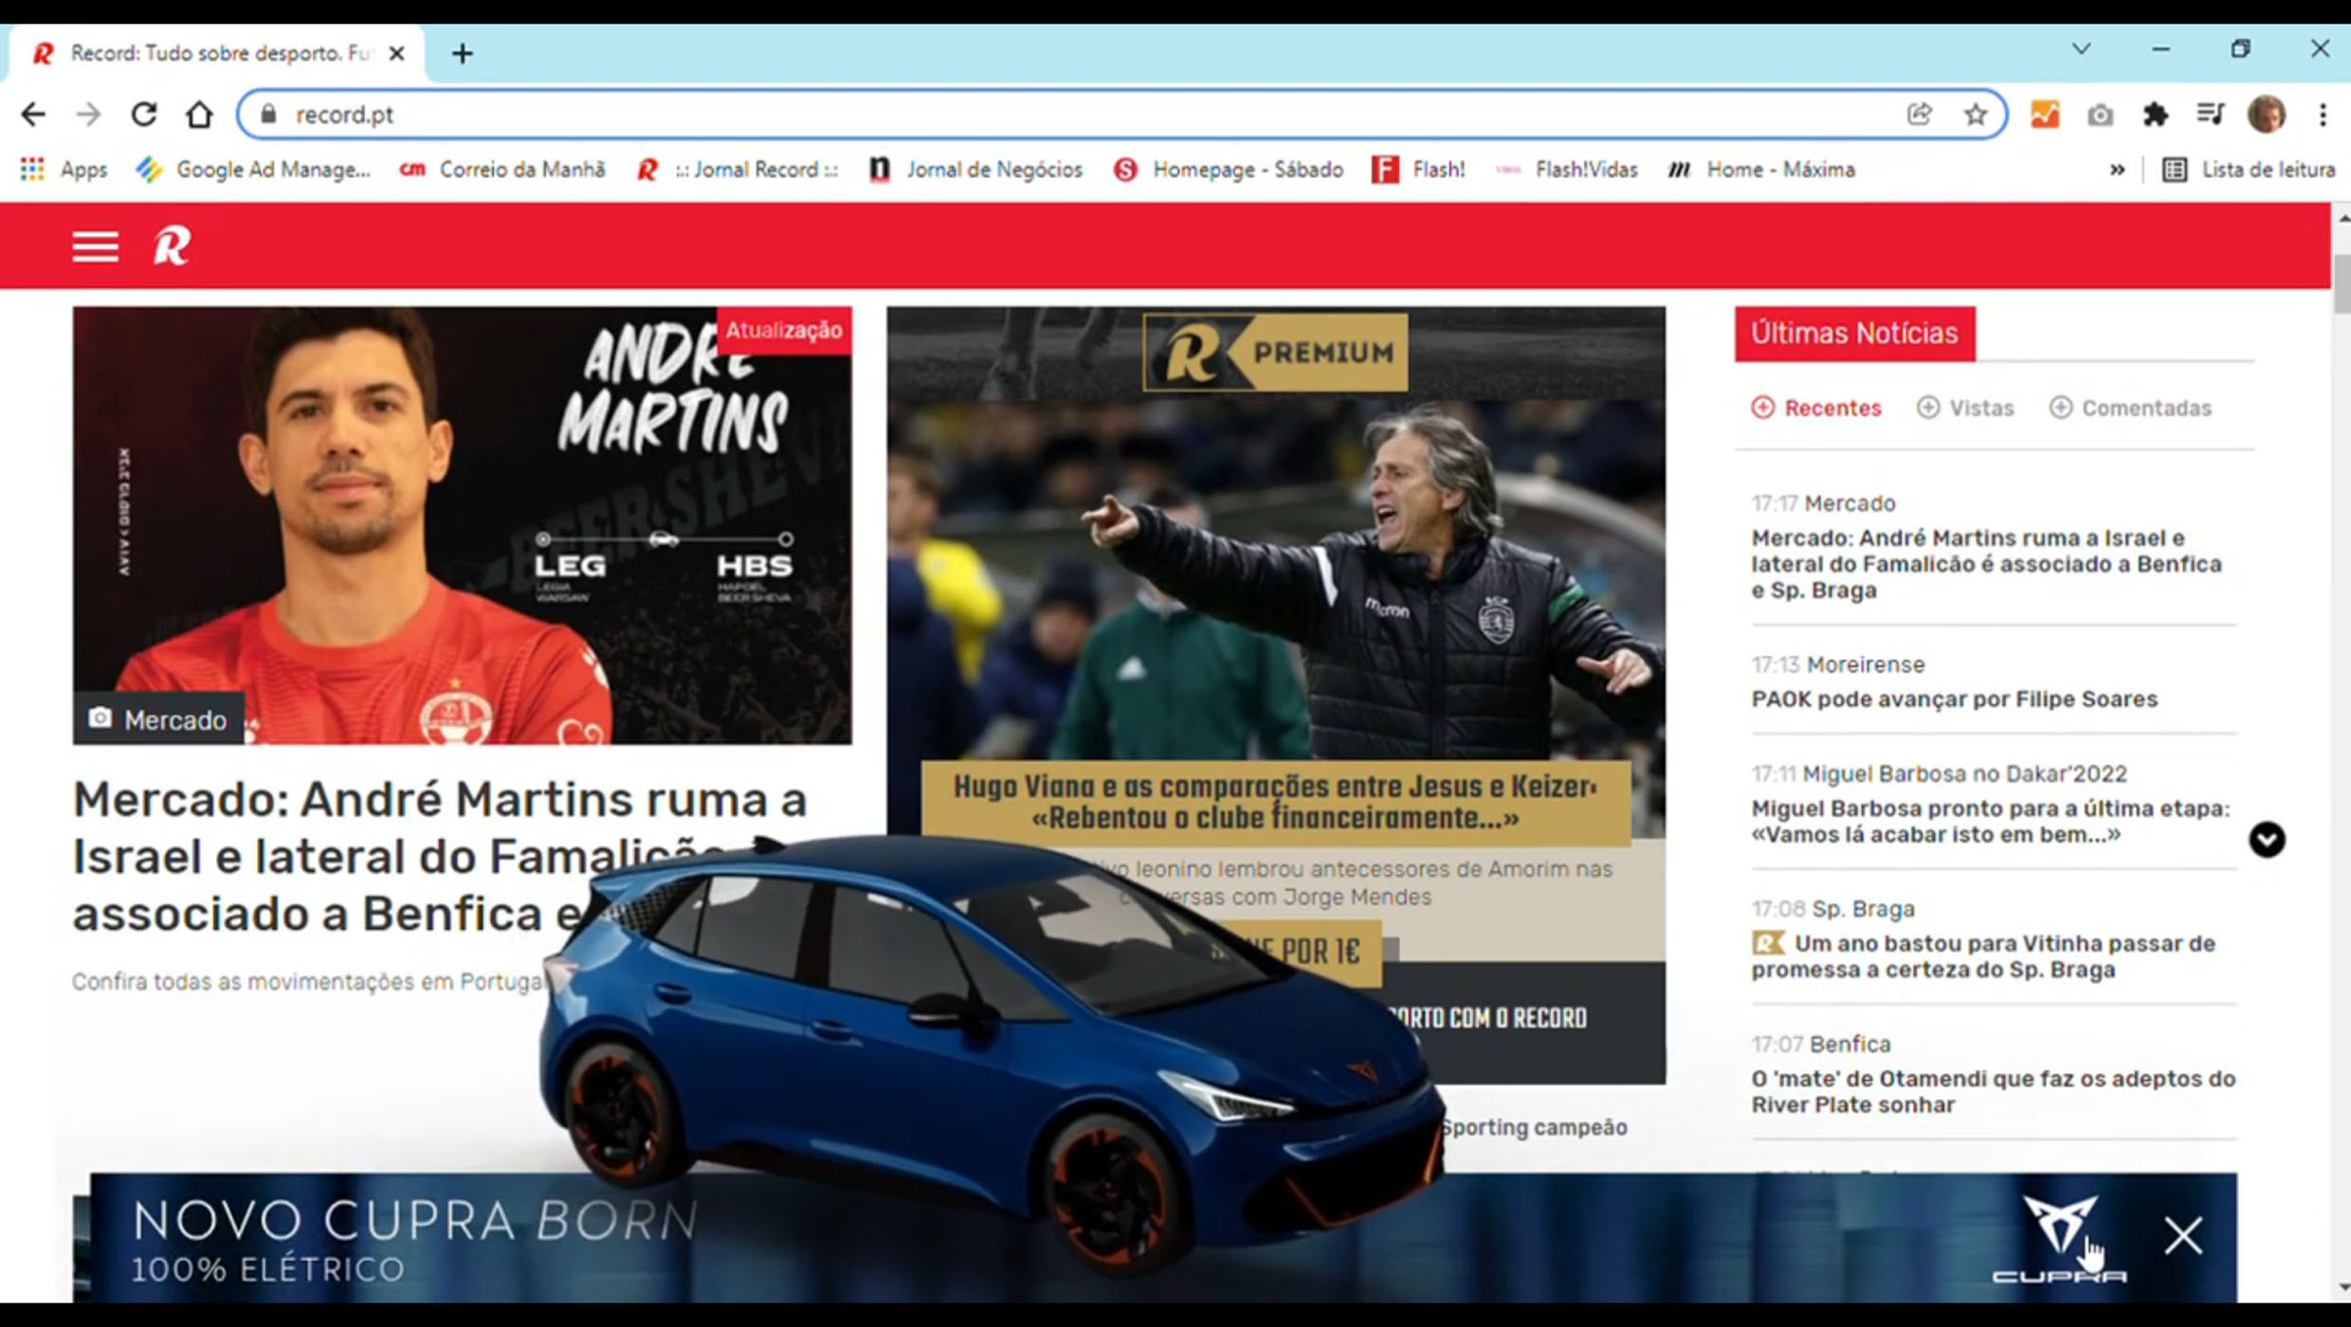Open the Hugo Viana Jesus e Keizer story
The height and width of the screenshot is (1327, 2351).
1275,802
